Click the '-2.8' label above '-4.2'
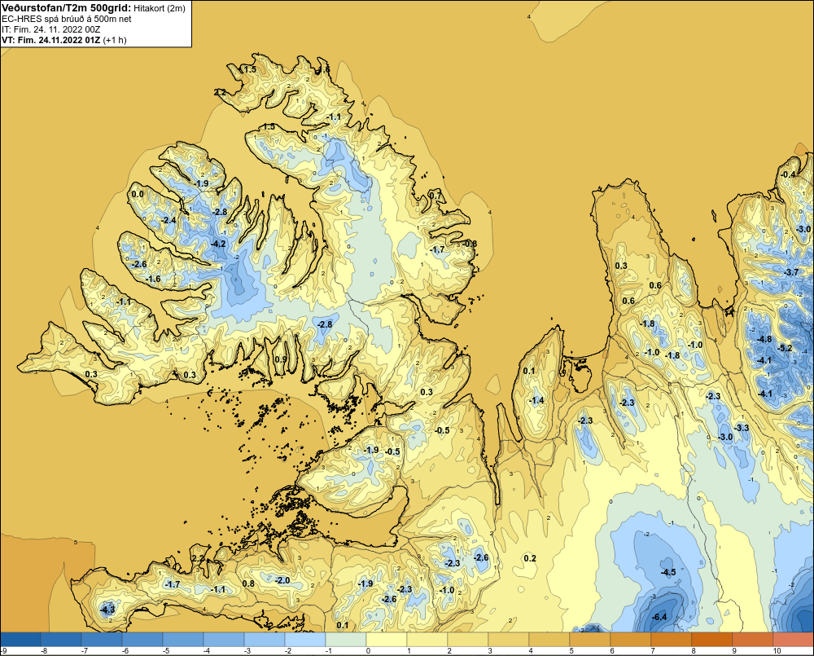814x656 pixels. tap(220, 212)
